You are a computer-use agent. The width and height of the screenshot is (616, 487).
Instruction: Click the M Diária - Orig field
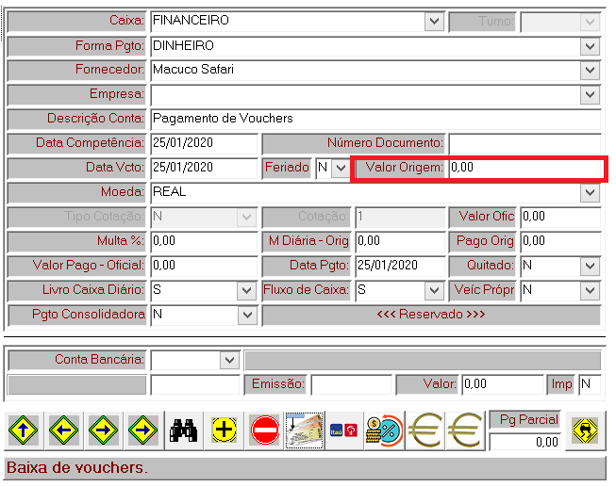tap(400, 241)
